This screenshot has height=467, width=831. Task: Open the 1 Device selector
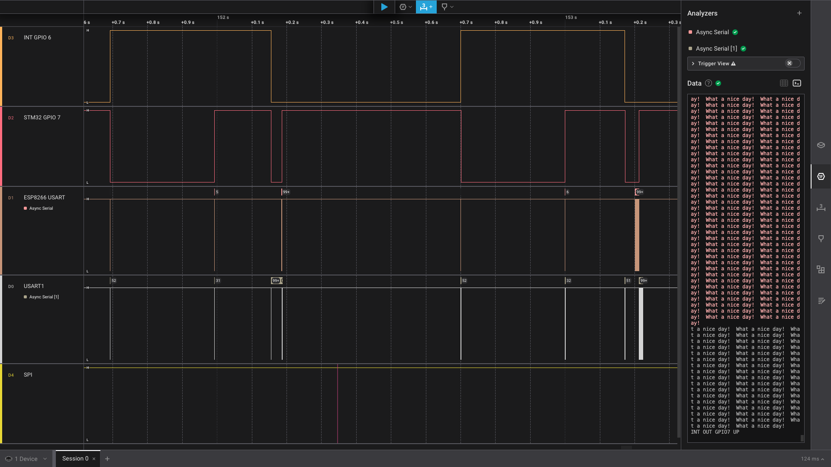(x=26, y=459)
